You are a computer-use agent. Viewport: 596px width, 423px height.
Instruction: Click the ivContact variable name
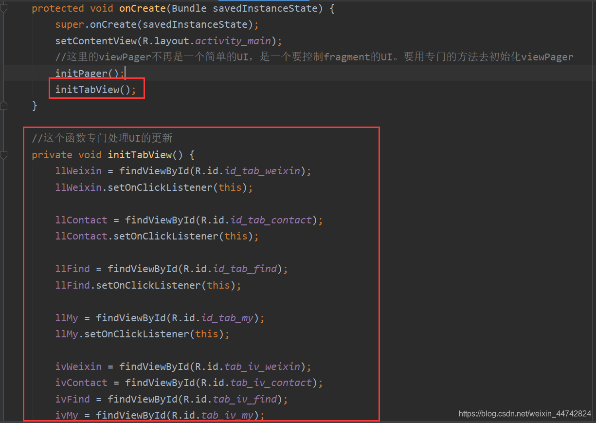coord(81,383)
